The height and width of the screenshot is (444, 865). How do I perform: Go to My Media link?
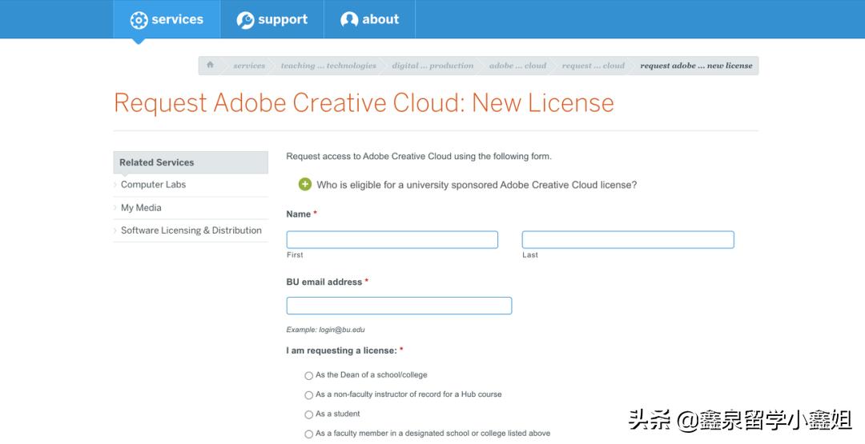141,208
